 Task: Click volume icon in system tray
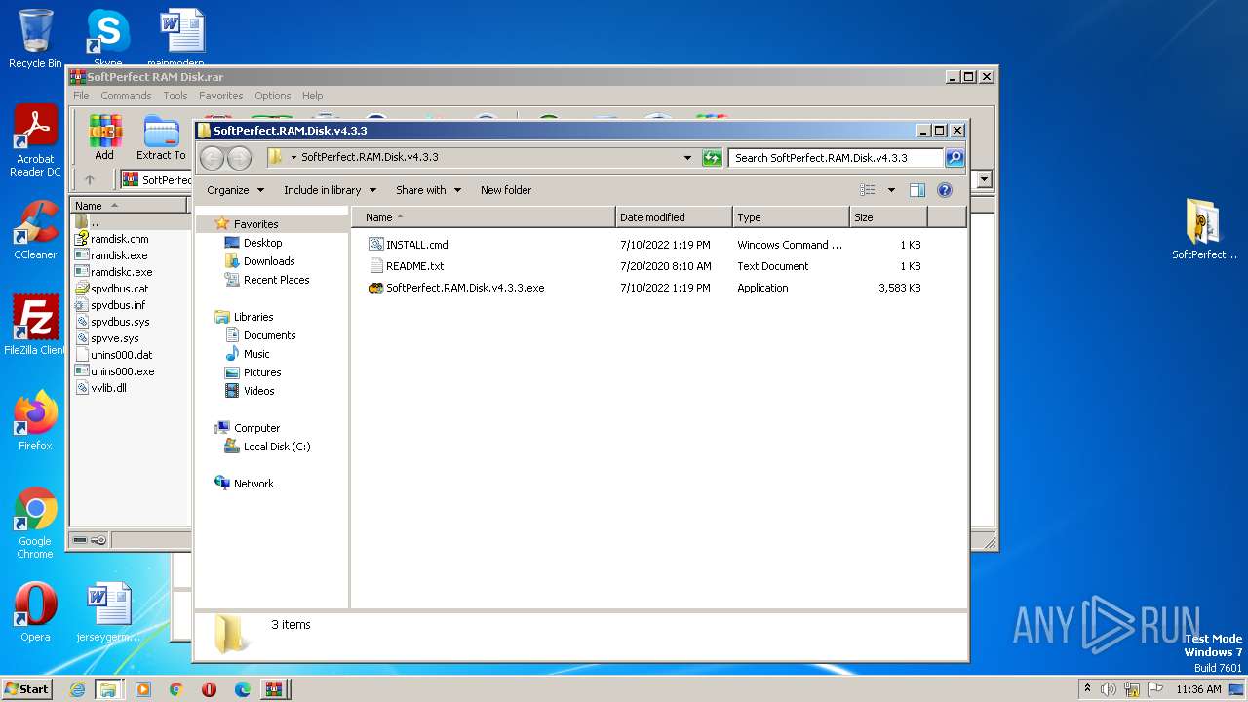(1108, 689)
